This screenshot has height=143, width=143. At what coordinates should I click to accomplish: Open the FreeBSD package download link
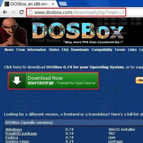point(21,134)
